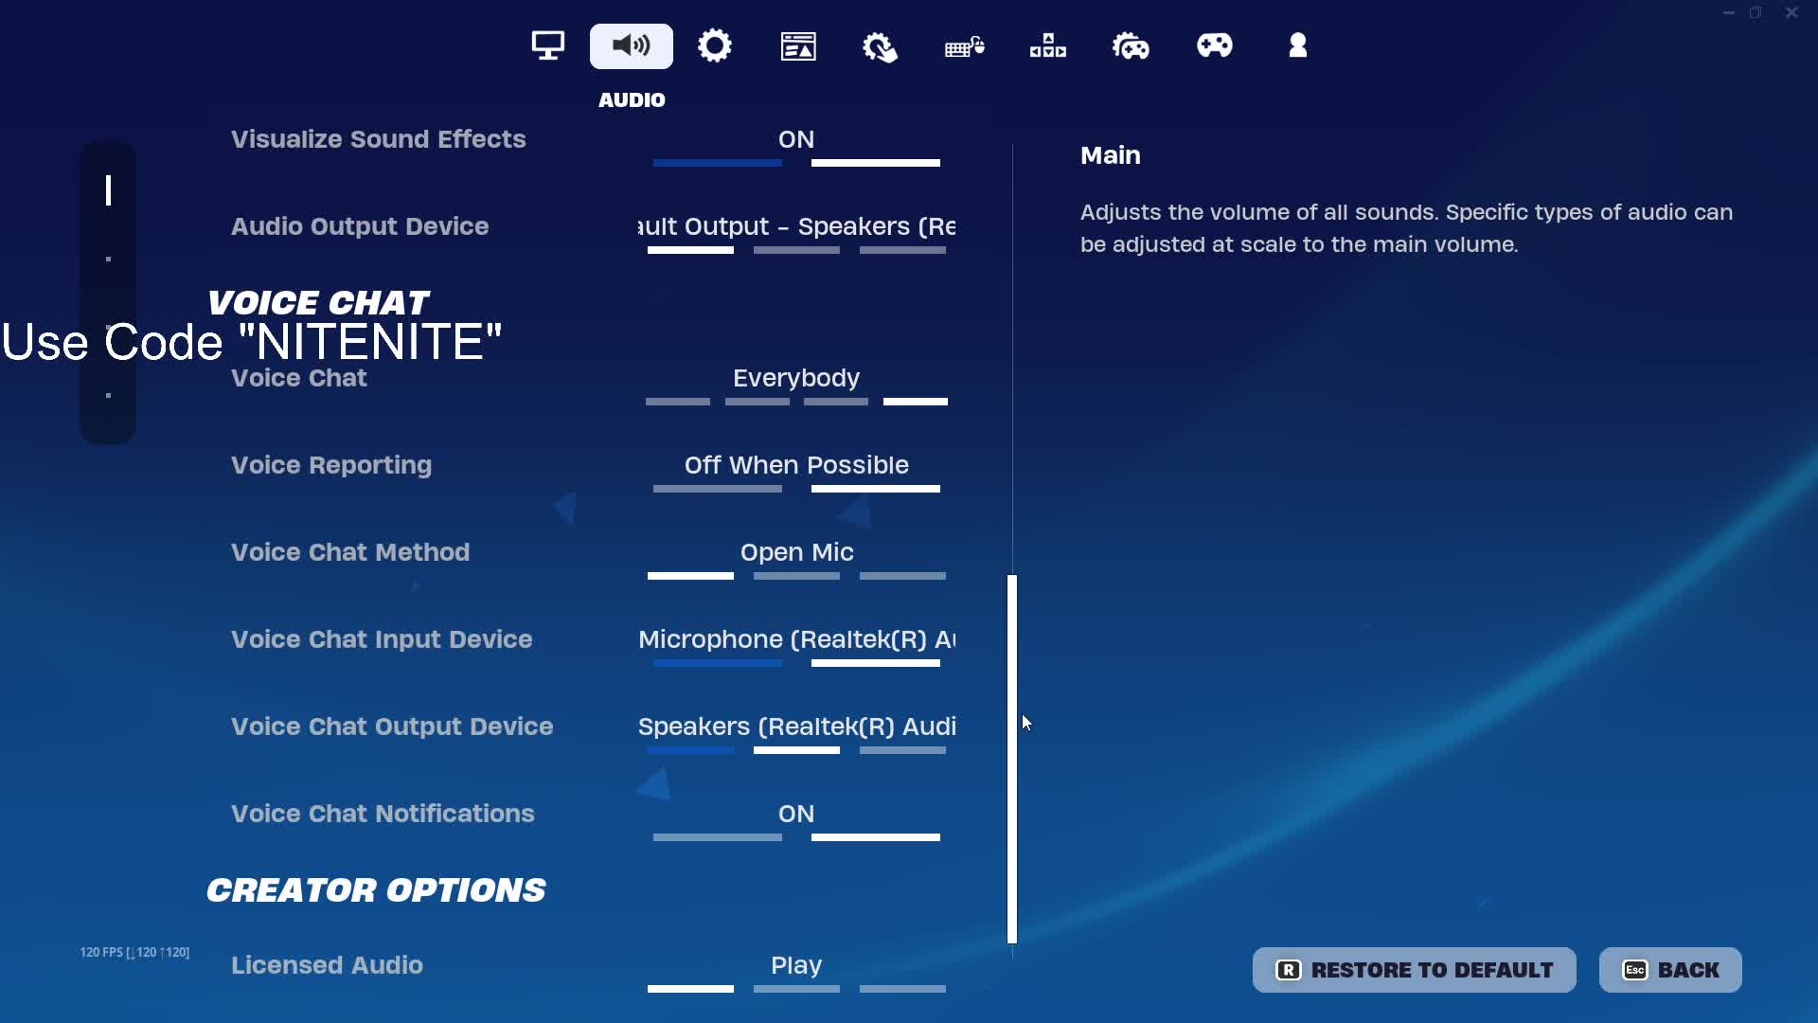Viewport: 1818px width, 1023px height.
Task: Close the game window
Action: pyautogui.click(x=1791, y=13)
